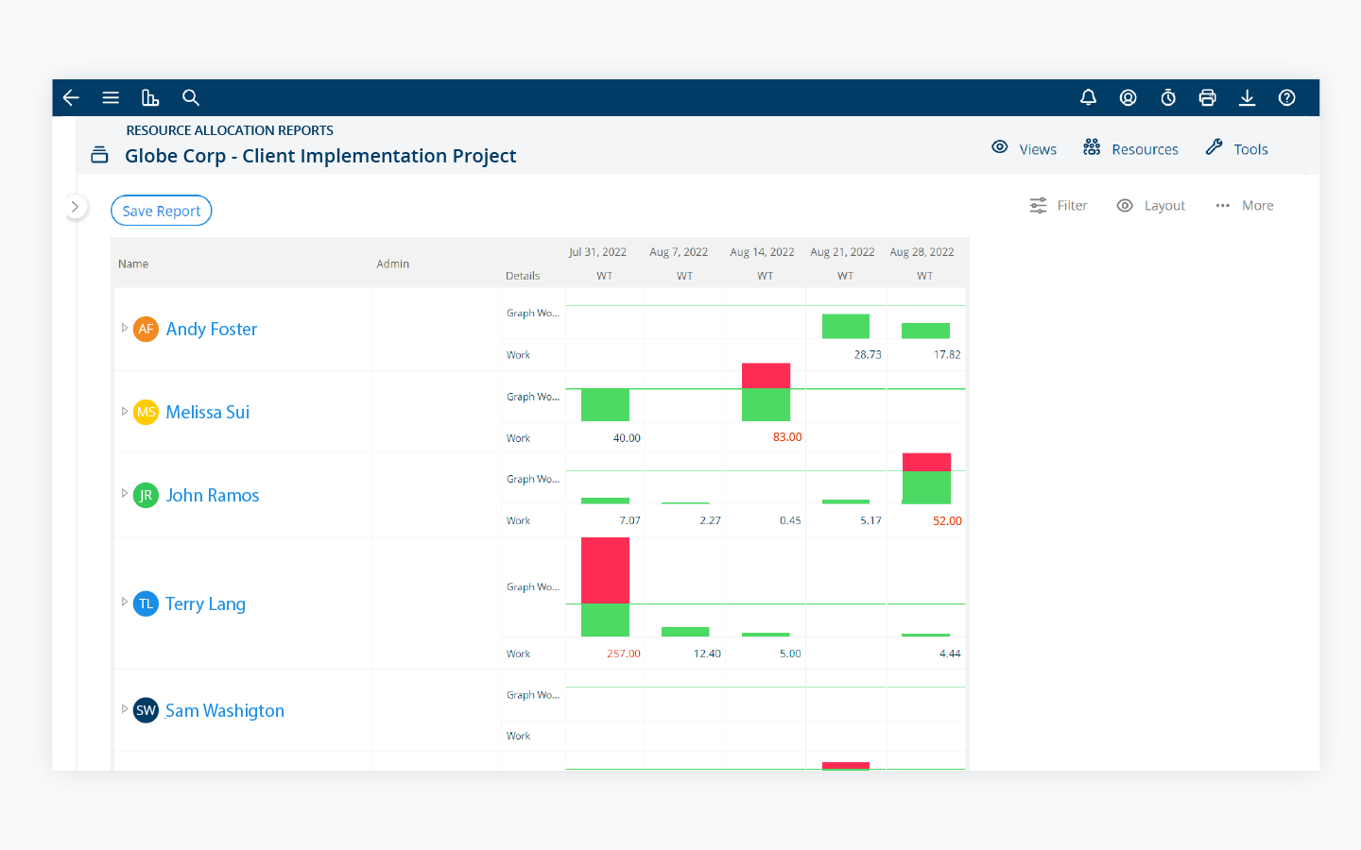Expand Andy Foster's row details
Viewport: 1361px width, 850px height.
pyautogui.click(x=125, y=328)
